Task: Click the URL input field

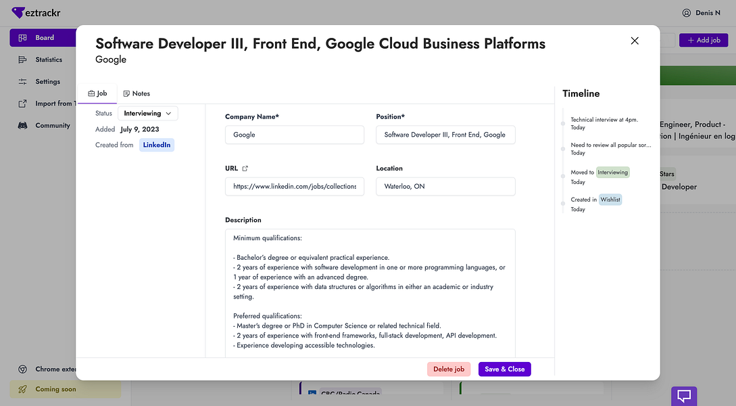Action: [x=295, y=187]
